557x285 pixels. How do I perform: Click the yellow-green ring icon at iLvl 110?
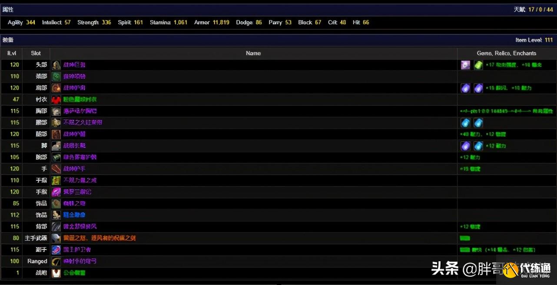point(56,181)
